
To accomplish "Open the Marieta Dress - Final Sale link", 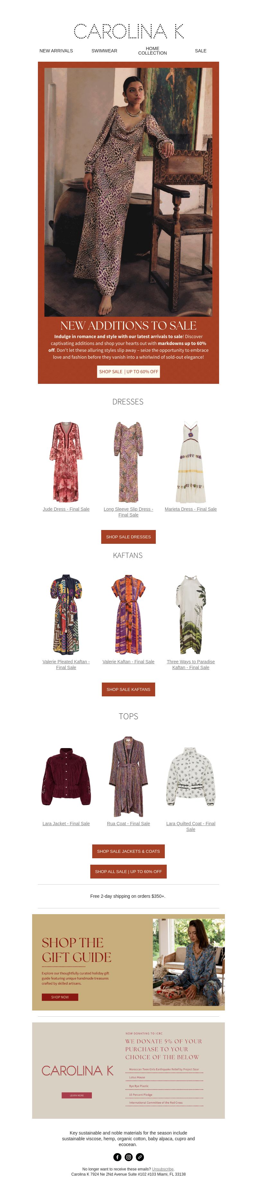I will [191, 509].
